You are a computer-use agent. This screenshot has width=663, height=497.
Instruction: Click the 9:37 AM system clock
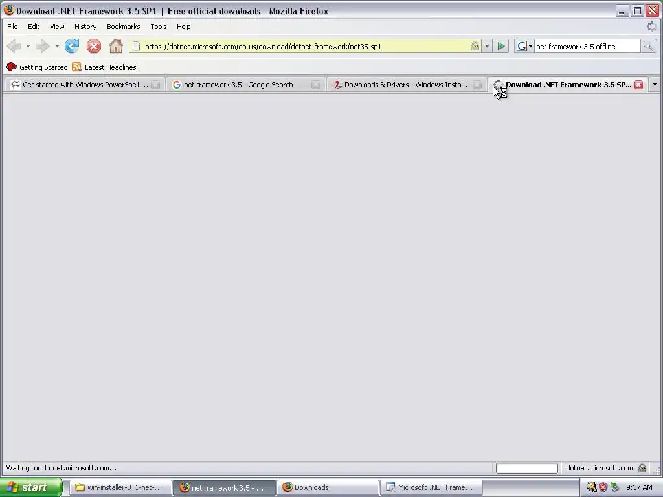tap(639, 487)
